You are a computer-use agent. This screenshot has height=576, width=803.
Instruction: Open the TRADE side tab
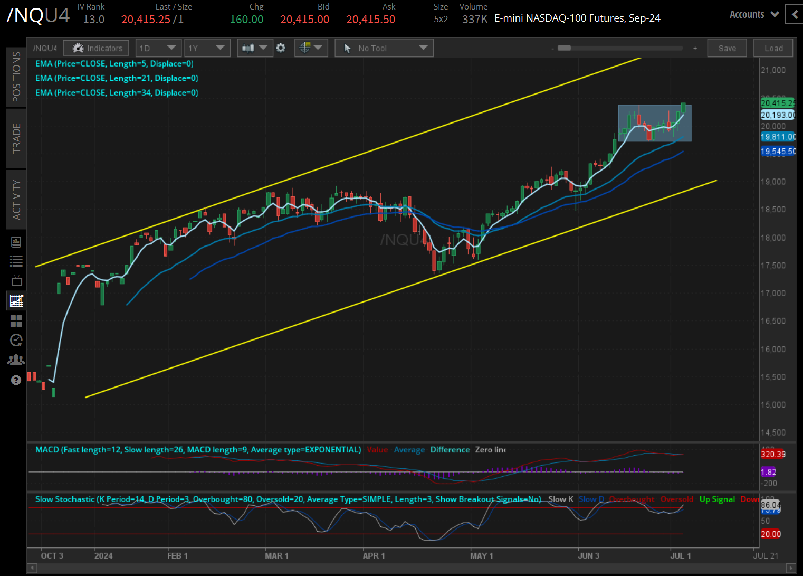click(x=16, y=138)
